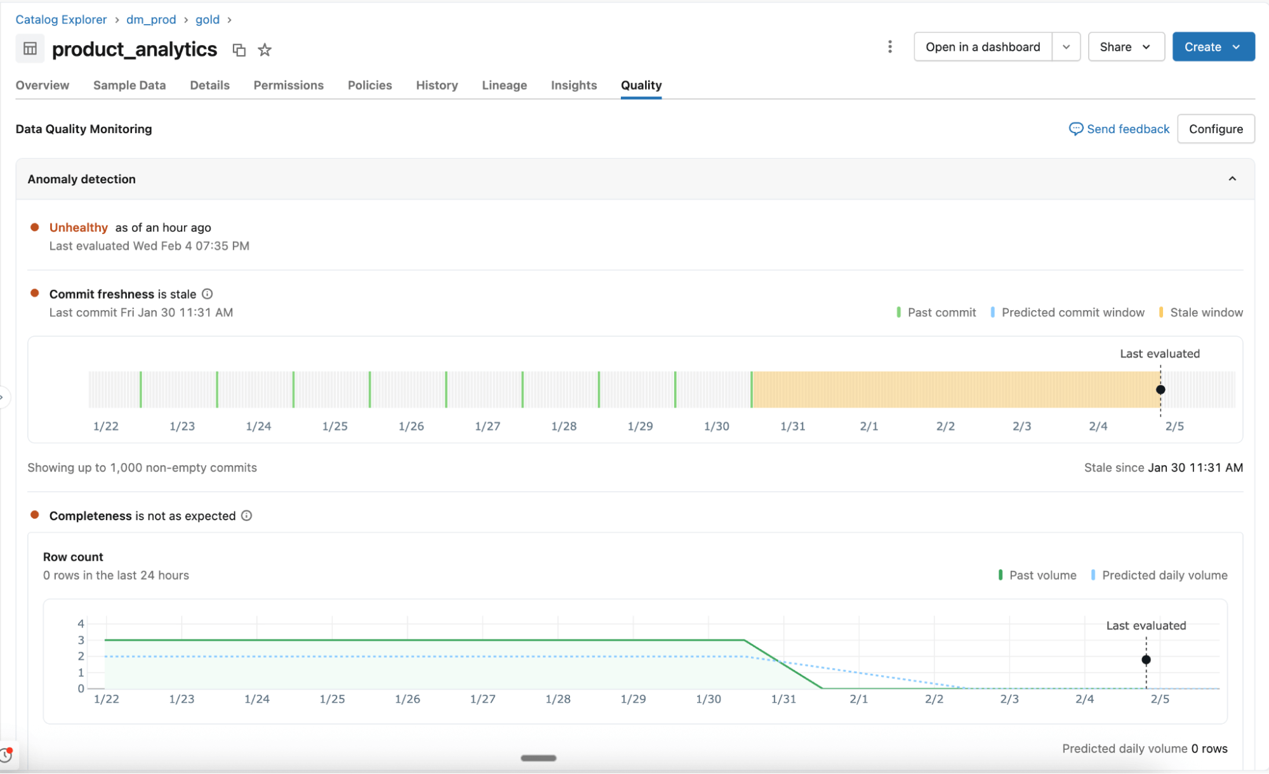Image resolution: width=1269 pixels, height=774 pixels.
Task: Star the product_analytics table as favorite
Action: [265, 50]
